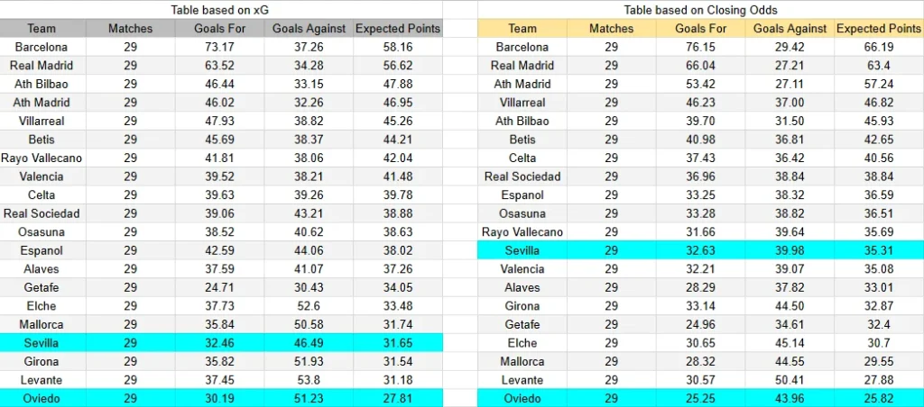924x407 pixels.
Task: Select the Matches header in the xG table
Action: [130, 29]
